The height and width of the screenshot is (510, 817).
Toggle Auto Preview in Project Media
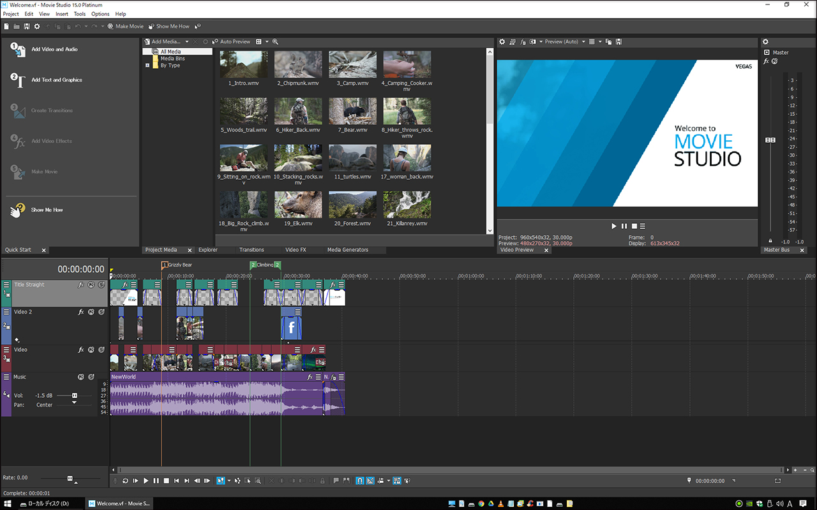coord(231,41)
